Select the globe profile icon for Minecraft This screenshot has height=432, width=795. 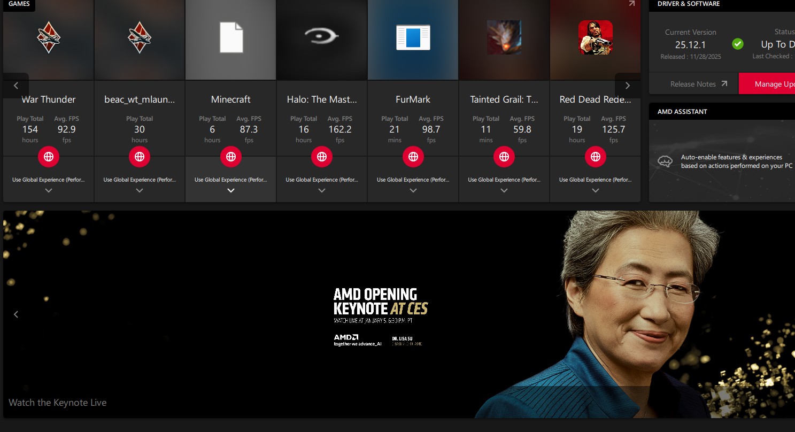pyautogui.click(x=231, y=157)
